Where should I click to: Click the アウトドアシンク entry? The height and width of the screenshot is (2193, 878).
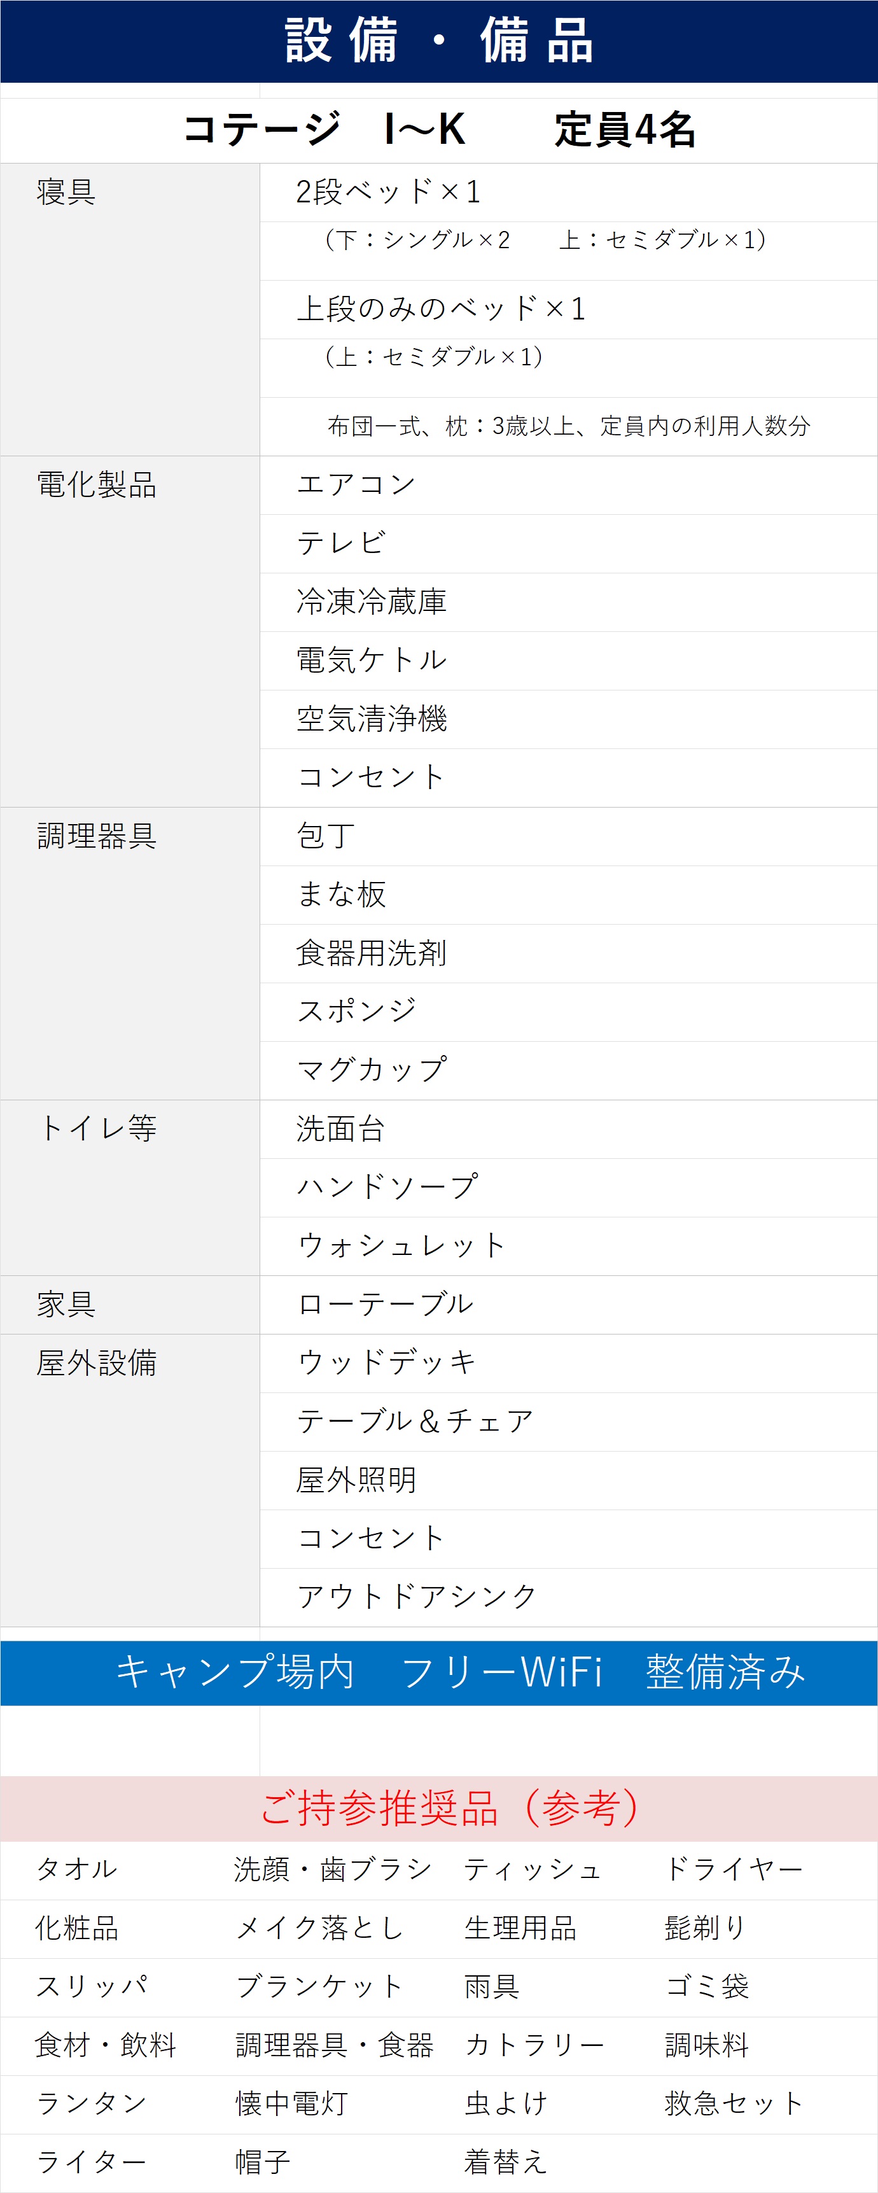(x=416, y=1597)
